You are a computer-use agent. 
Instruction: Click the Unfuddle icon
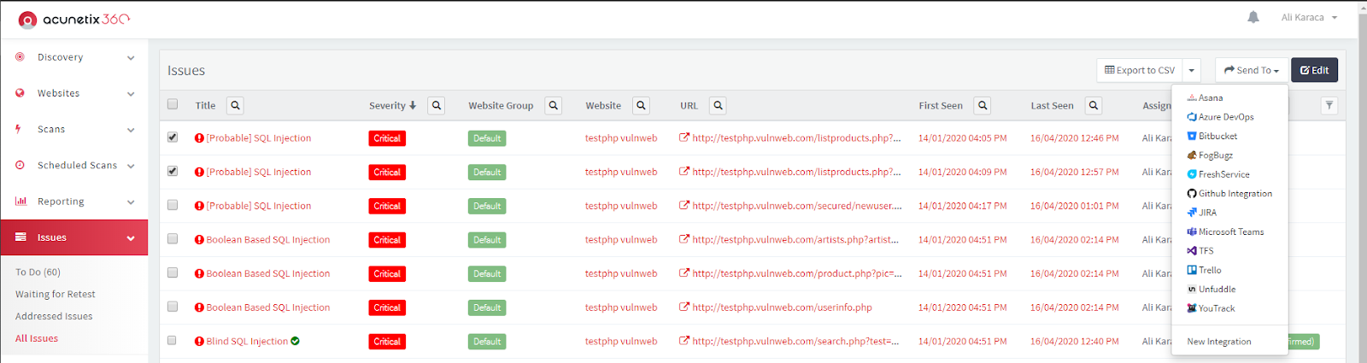point(1192,290)
